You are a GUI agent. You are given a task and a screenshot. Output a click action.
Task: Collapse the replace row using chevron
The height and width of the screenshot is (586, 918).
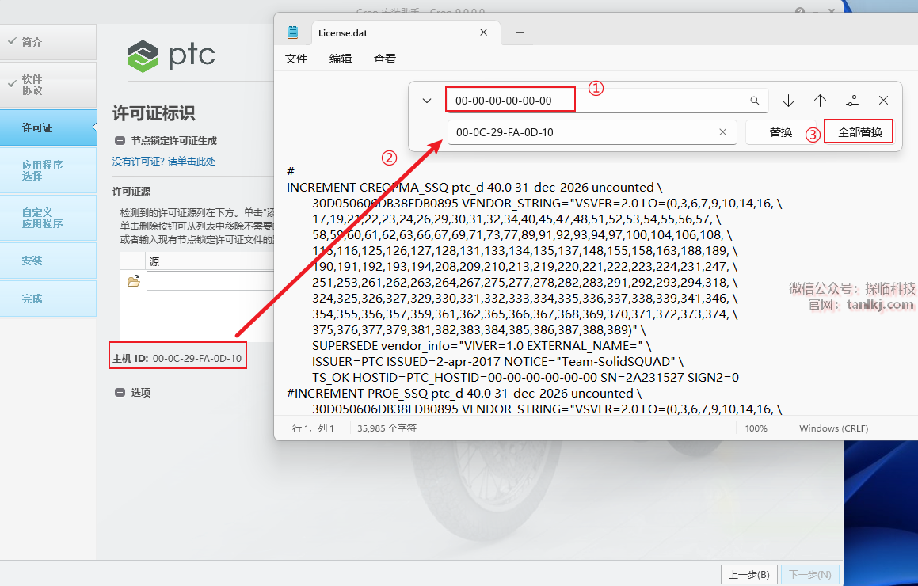tap(427, 101)
